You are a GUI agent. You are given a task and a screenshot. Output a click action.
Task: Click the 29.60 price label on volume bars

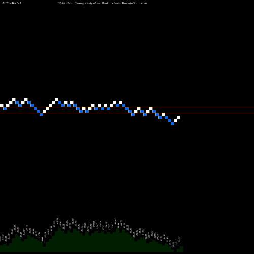(43, 240)
